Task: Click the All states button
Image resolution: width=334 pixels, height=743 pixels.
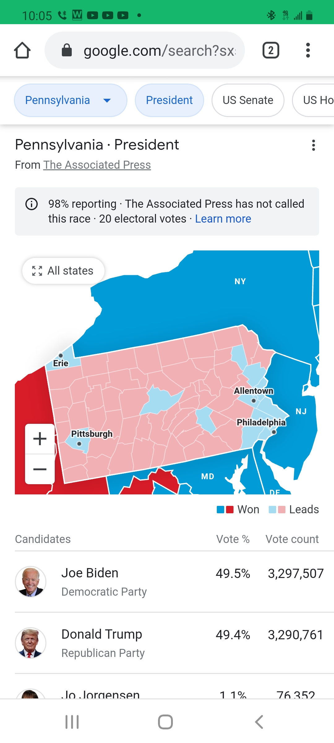Action: click(63, 271)
